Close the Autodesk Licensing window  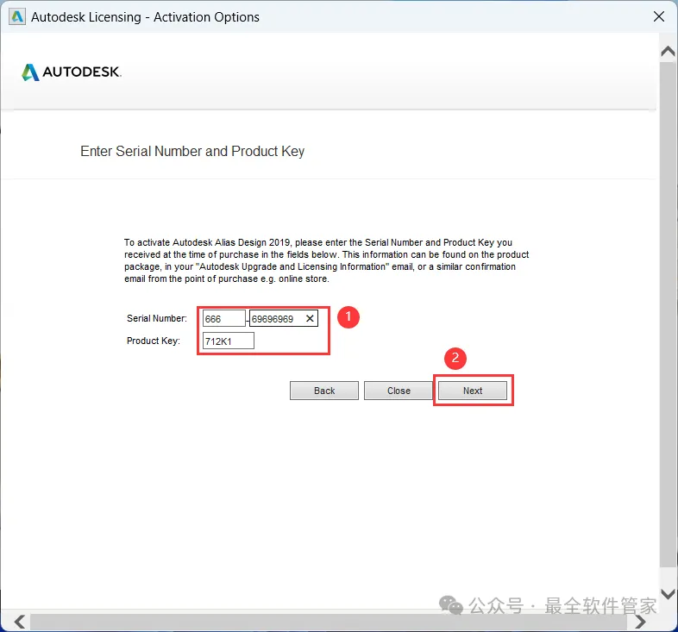tap(659, 16)
